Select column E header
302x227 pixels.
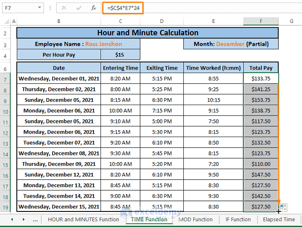(214, 21)
